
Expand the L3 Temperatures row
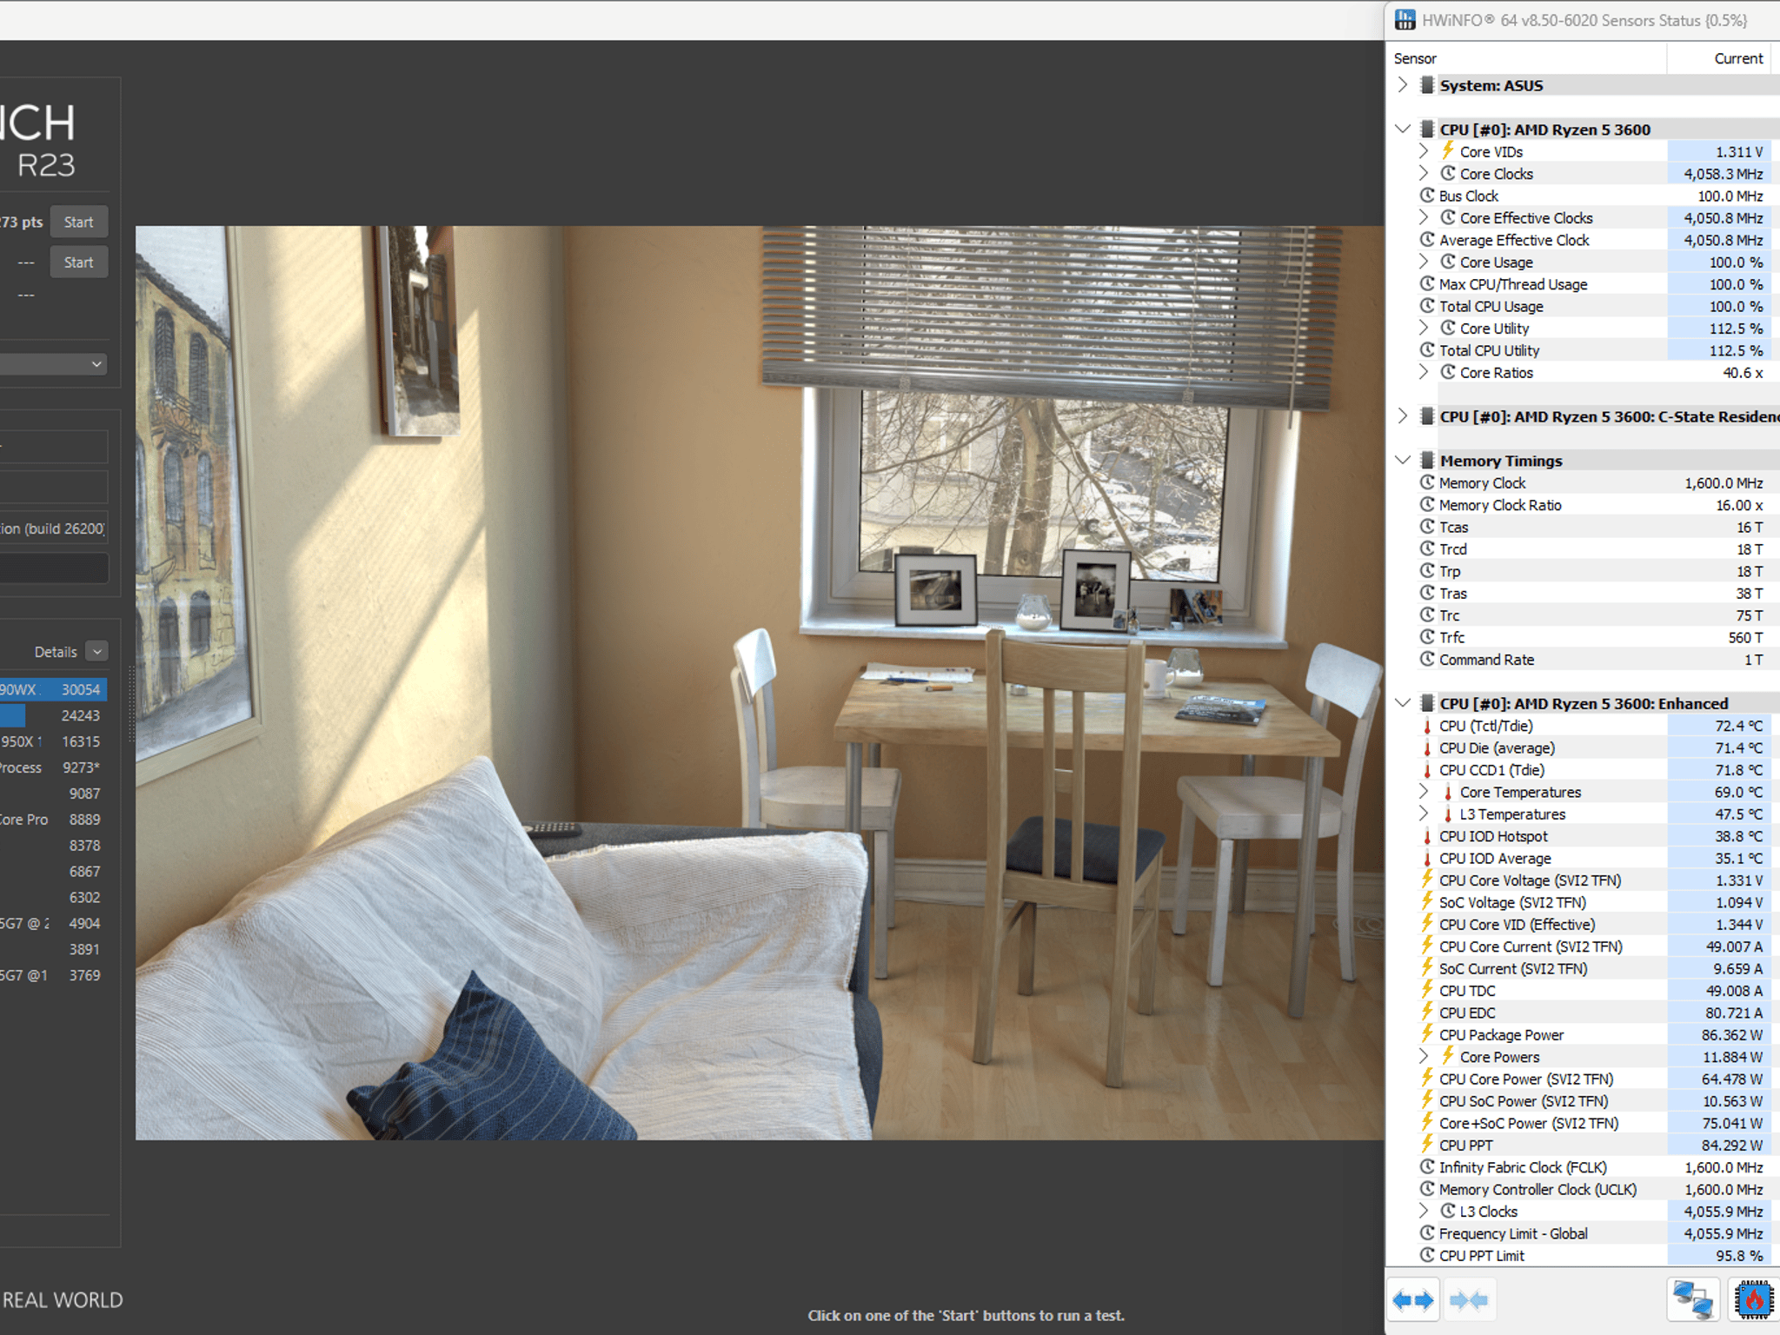coord(1423,814)
